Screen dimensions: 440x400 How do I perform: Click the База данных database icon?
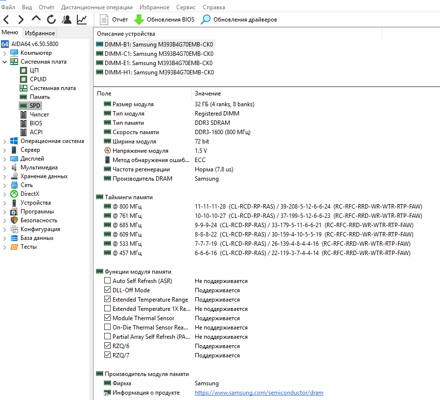[x=14, y=238]
